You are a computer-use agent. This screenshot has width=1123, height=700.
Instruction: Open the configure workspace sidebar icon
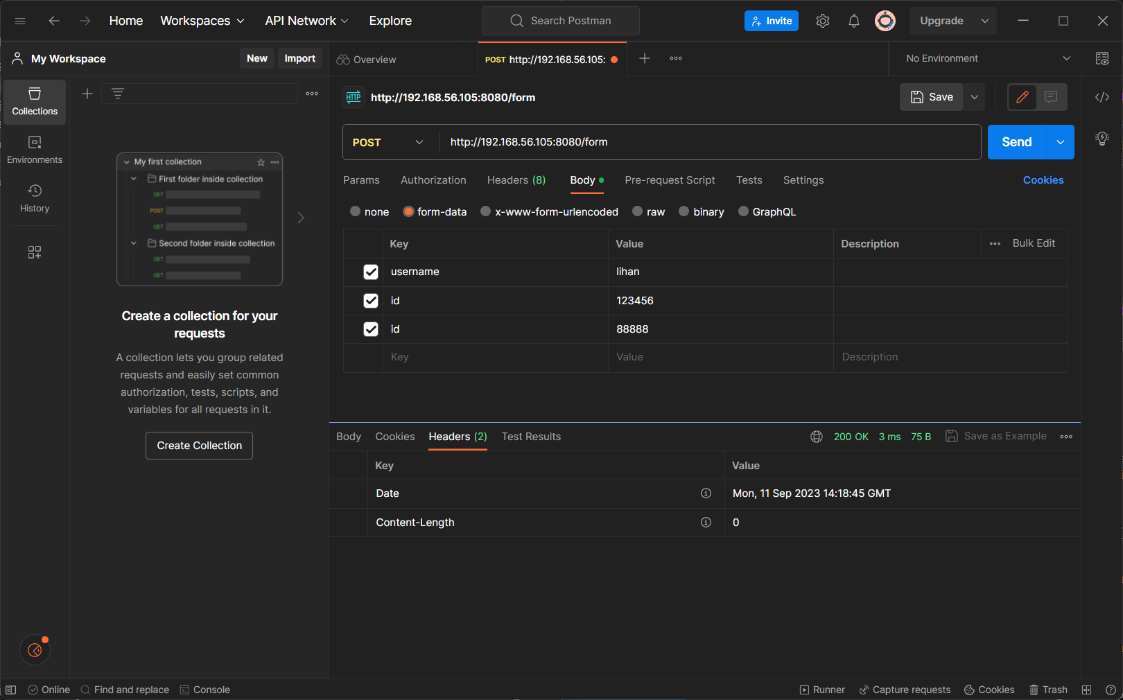pos(35,252)
